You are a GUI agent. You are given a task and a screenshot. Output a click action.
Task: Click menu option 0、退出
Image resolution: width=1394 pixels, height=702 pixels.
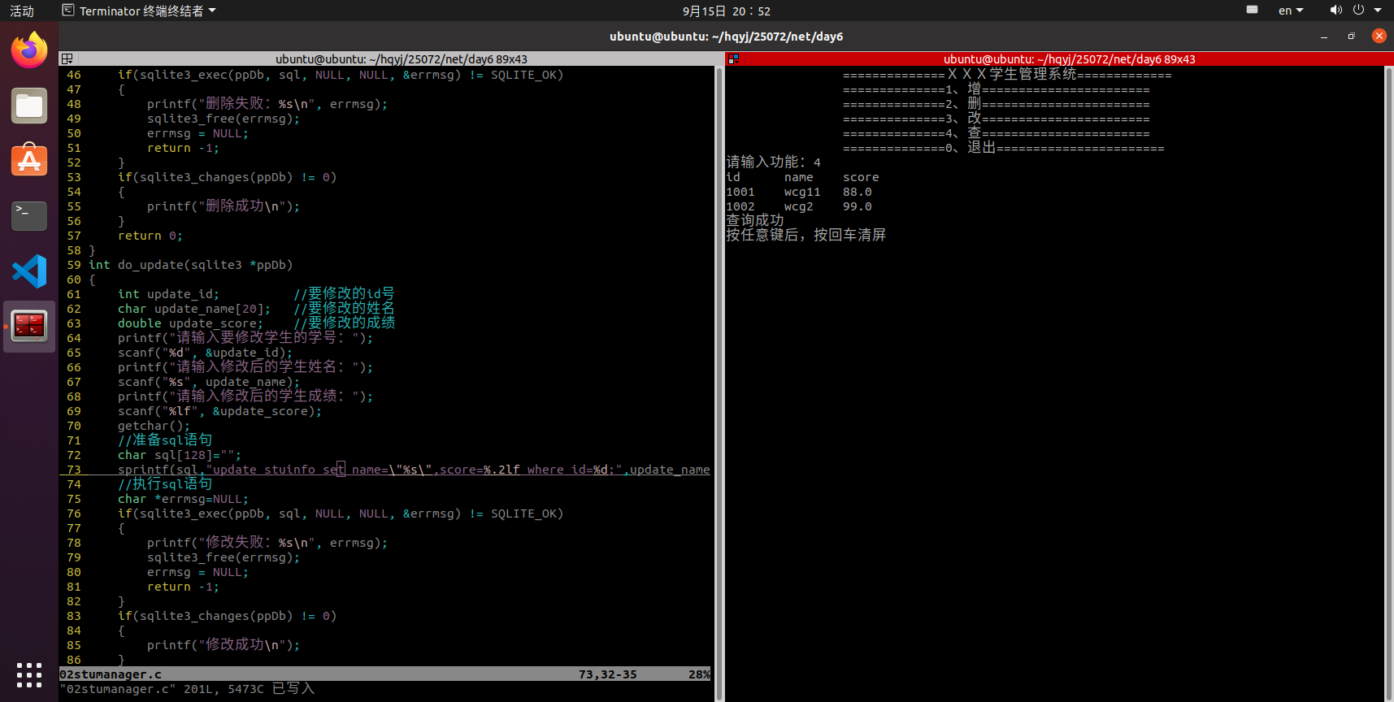pyautogui.click(x=1004, y=148)
